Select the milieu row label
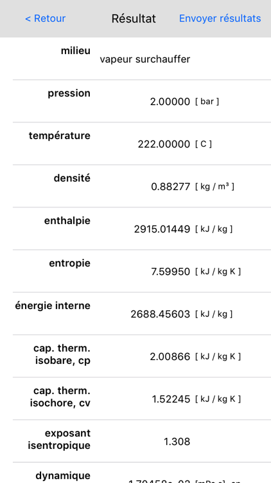The height and width of the screenshot is (483, 271). coord(76,50)
